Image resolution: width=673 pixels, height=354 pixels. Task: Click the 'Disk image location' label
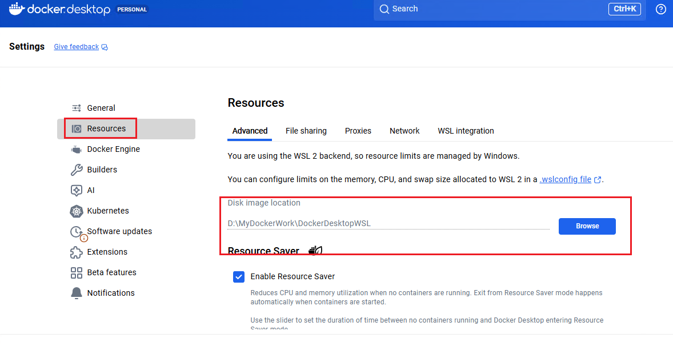point(264,203)
